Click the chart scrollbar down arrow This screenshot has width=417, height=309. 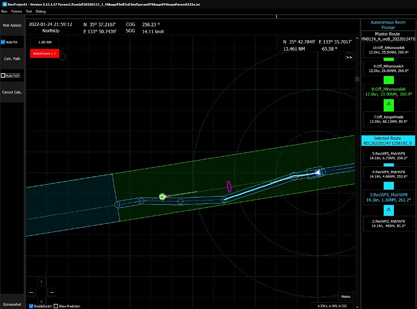pos(357,307)
